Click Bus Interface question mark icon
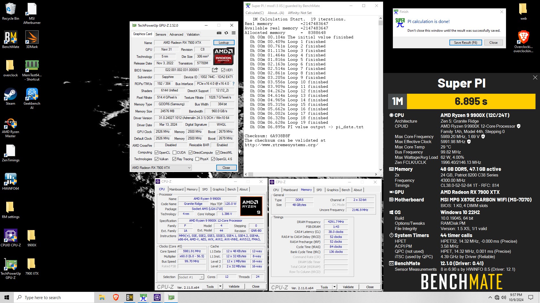 point(233,84)
